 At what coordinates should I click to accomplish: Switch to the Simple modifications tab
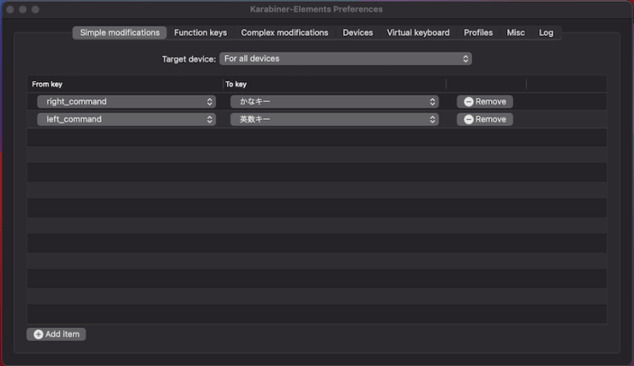[x=120, y=33]
